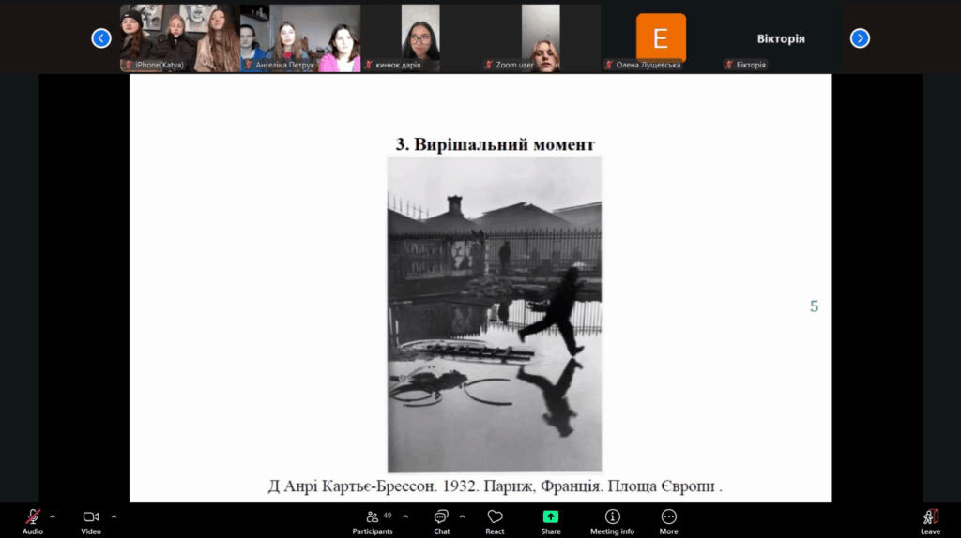Click Олена Лущевська's orange avatar tile

(661, 38)
